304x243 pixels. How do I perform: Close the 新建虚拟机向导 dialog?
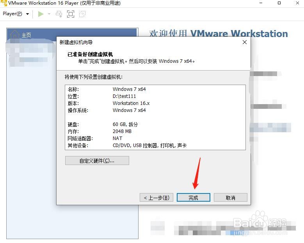[245, 42]
